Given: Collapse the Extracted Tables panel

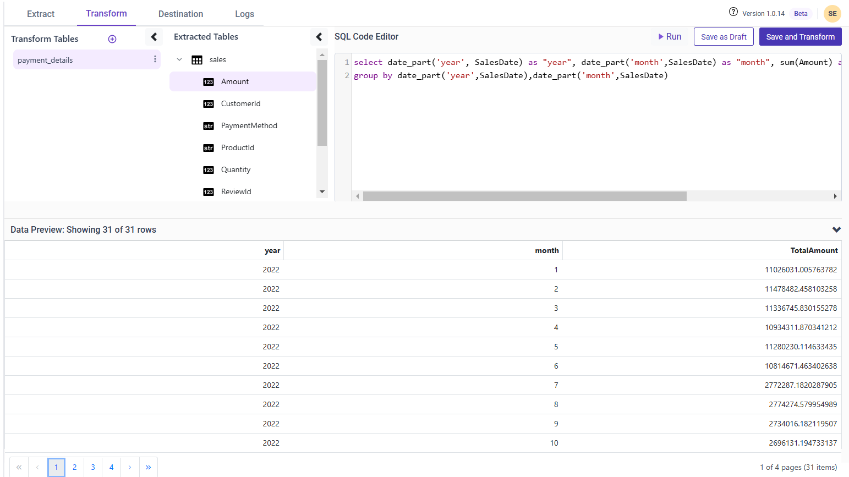Looking at the screenshot, I should coord(319,37).
